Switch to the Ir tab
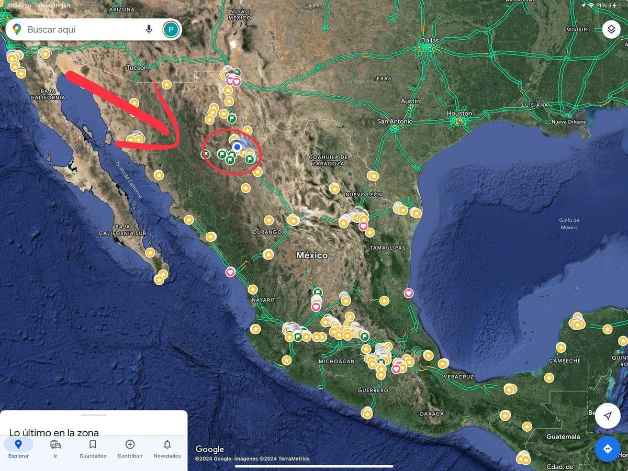 (55, 449)
